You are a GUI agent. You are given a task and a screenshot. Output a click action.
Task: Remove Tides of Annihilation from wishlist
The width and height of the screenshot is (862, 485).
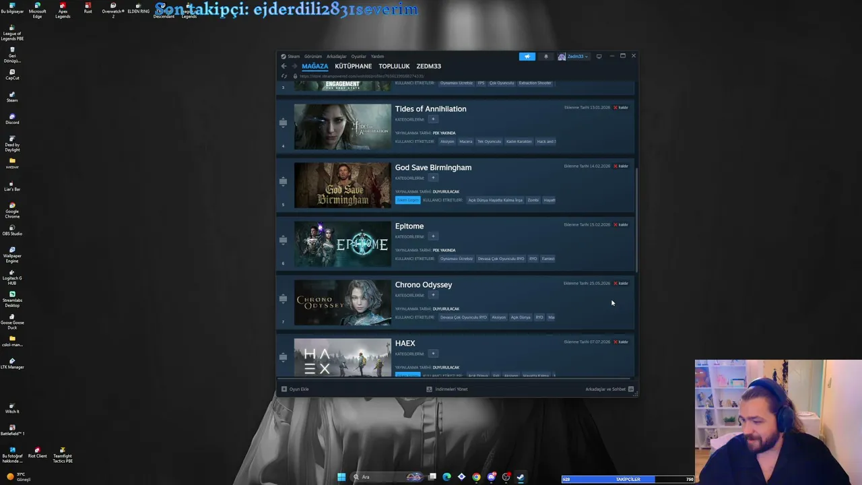[621, 108]
